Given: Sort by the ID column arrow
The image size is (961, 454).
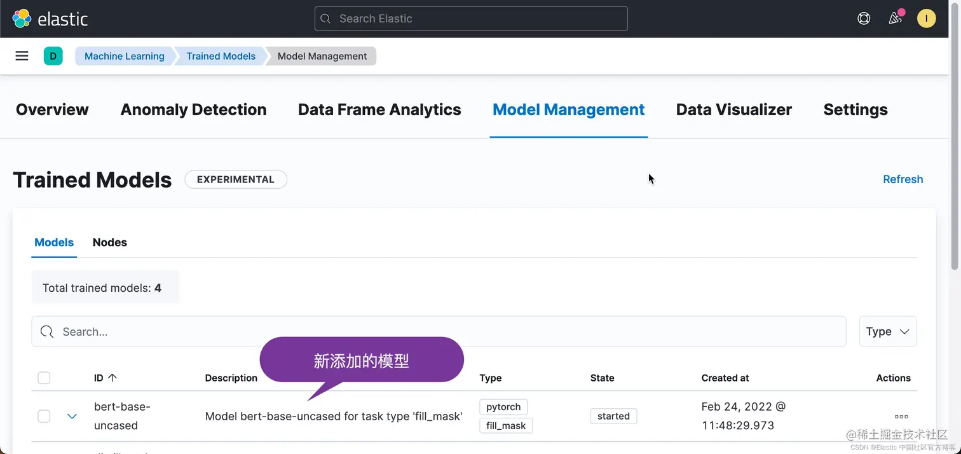Looking at the screenshot, I should point(112,378).
